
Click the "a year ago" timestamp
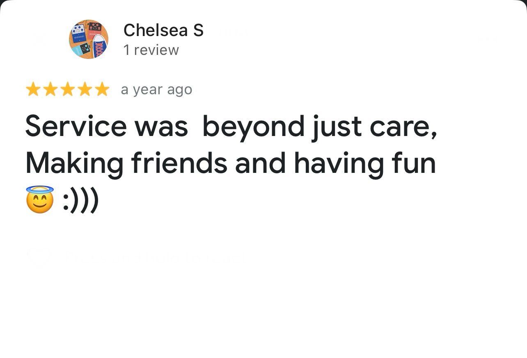click(x=156, y=89)
